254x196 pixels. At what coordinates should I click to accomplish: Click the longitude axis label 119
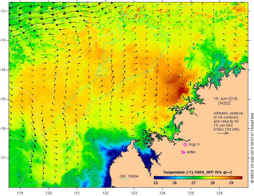coord(20,193)
